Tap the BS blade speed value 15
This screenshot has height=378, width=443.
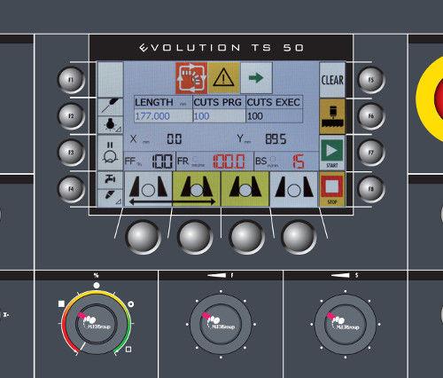[299, 161]
